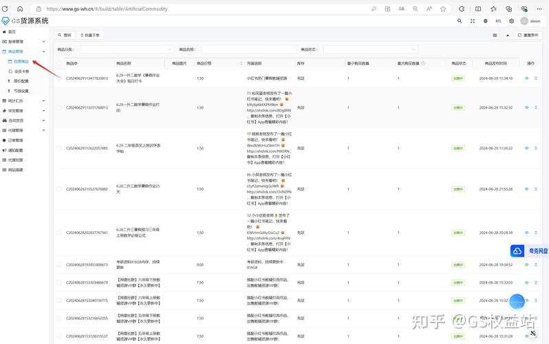Viewport: 549px width, 344px height.
Task: Click the search magnifier icon in the top header
Action: [460, 21]
